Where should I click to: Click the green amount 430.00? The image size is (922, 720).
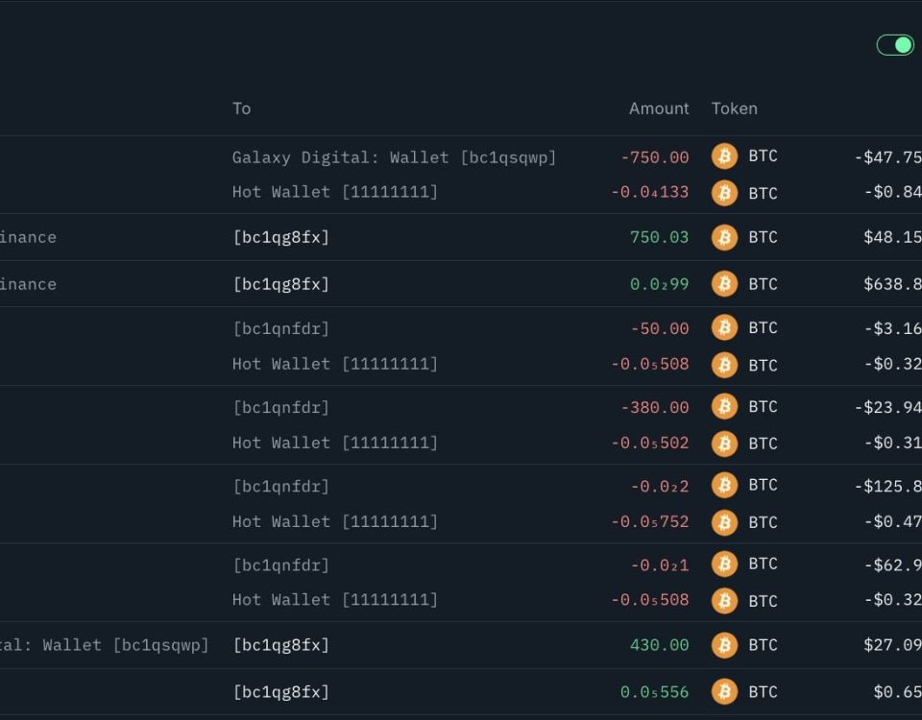tap(659, 645)
